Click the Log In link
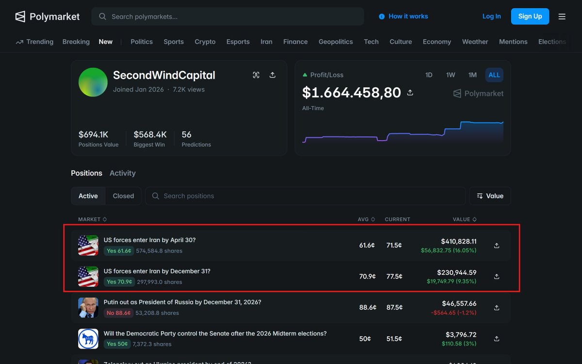 (491, 17)
